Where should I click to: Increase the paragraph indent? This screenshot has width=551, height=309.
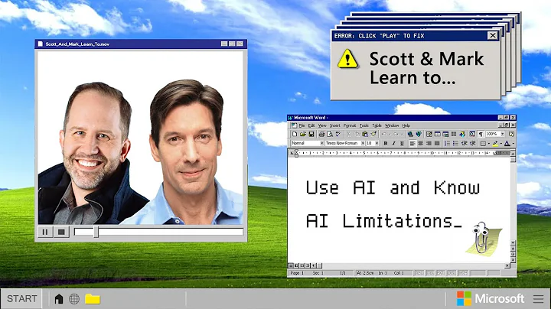coord(473,143)
